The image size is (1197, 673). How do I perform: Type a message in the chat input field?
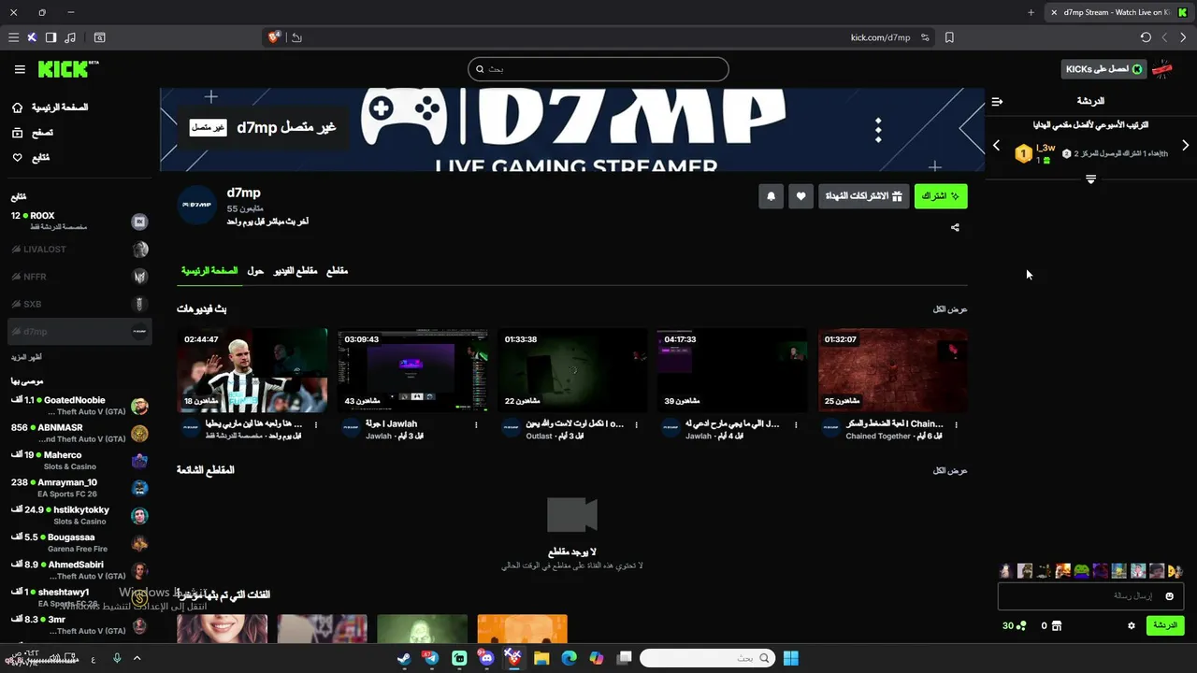click(1091, 596)
